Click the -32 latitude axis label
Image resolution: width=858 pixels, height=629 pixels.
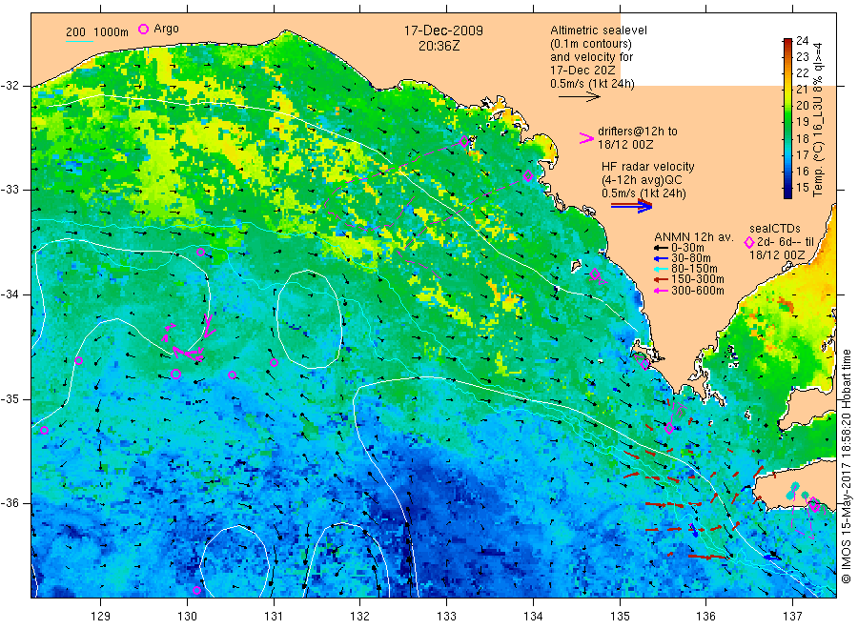(10, 86)
